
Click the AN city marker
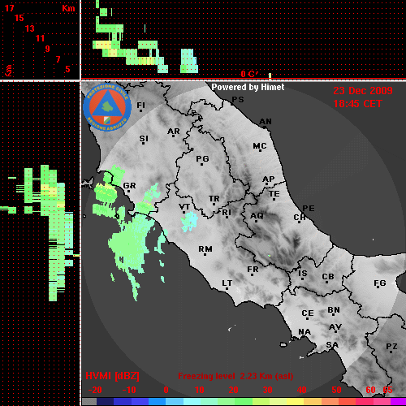pos(266,123)
